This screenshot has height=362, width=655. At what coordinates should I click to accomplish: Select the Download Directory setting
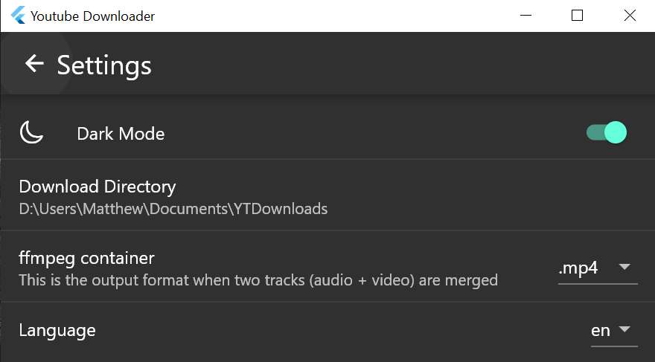tap(327, 195)
